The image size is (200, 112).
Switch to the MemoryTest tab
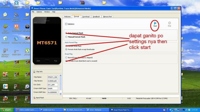point(107,17)
